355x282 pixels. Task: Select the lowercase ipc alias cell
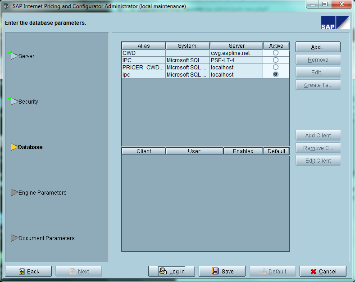pos(144,75)
